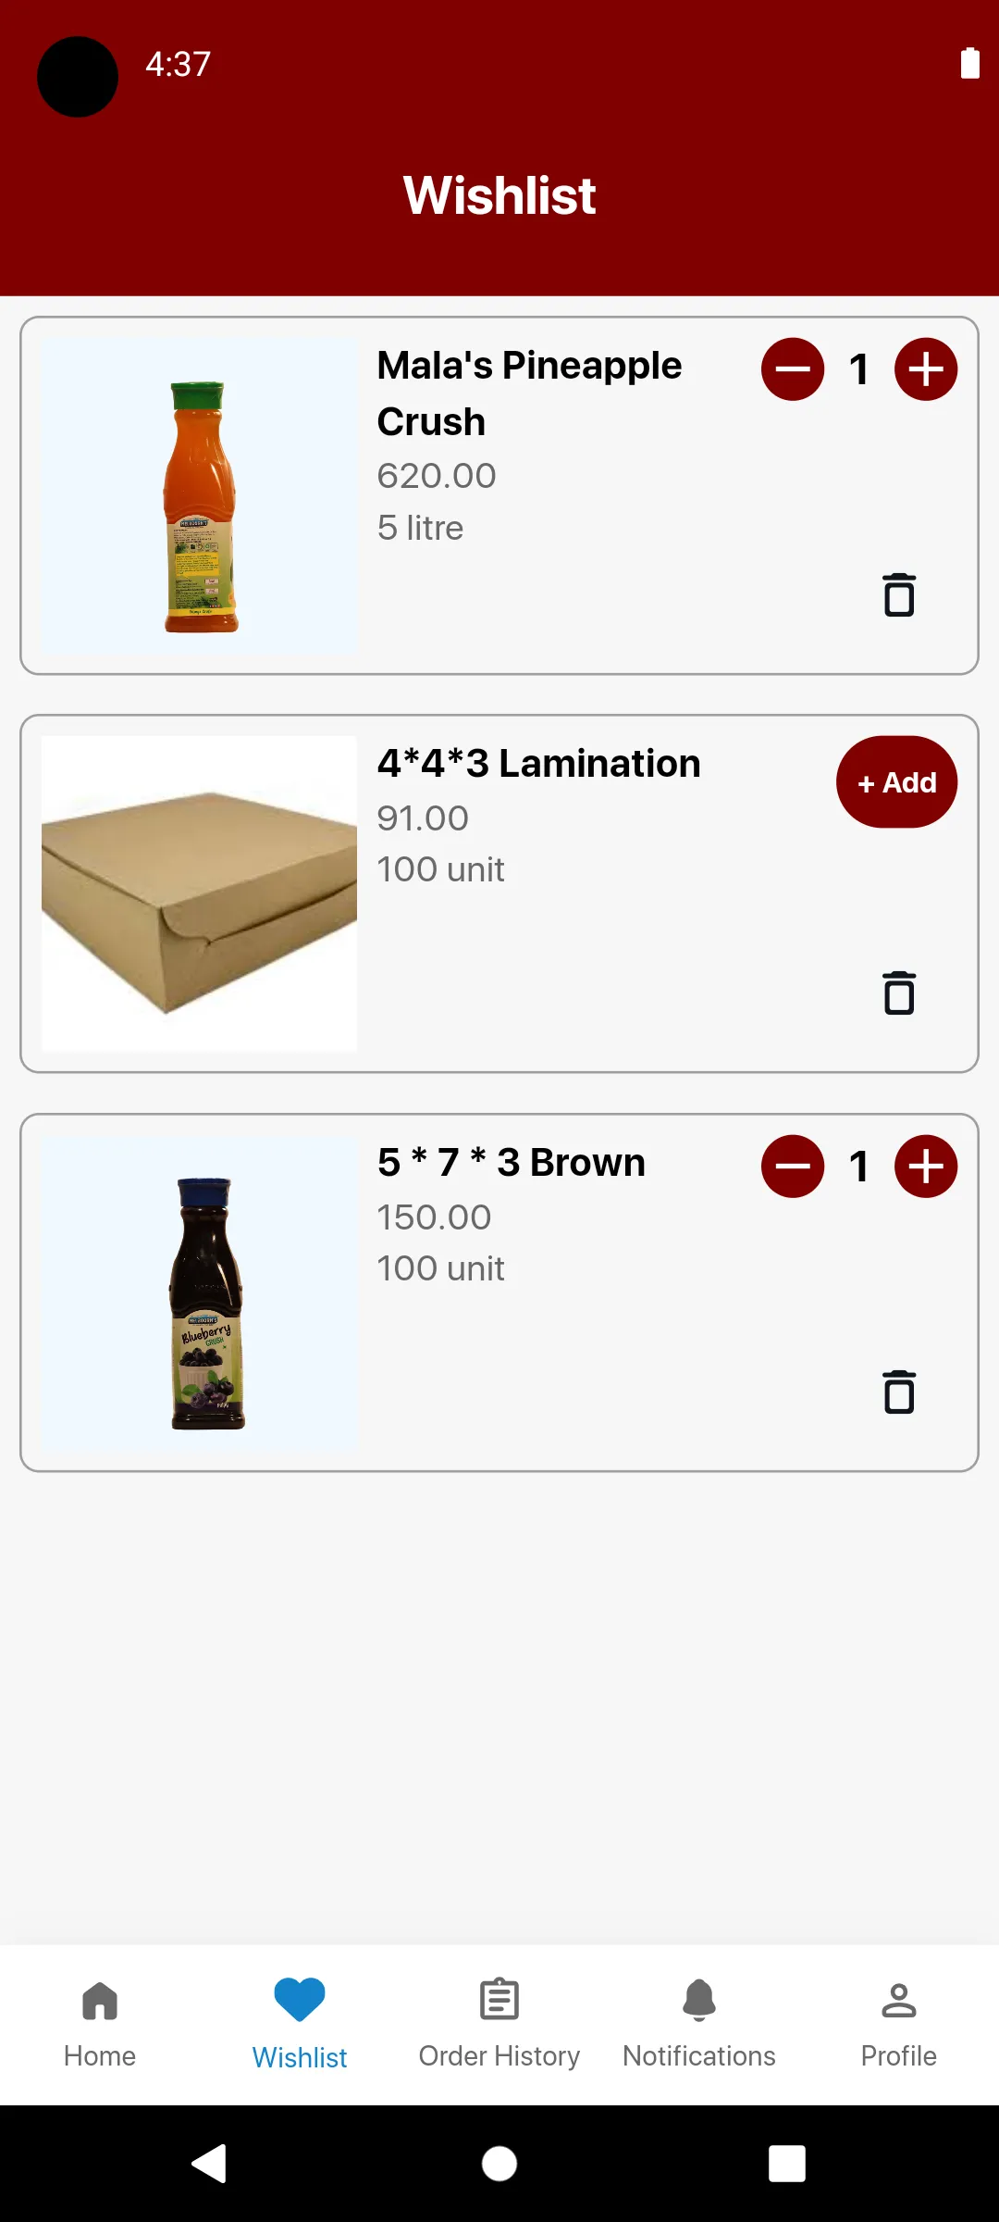Image resolution: width=999 pixels, height=2222 pixels.
Task: Open Order History tab
Action: point(499,2025)
